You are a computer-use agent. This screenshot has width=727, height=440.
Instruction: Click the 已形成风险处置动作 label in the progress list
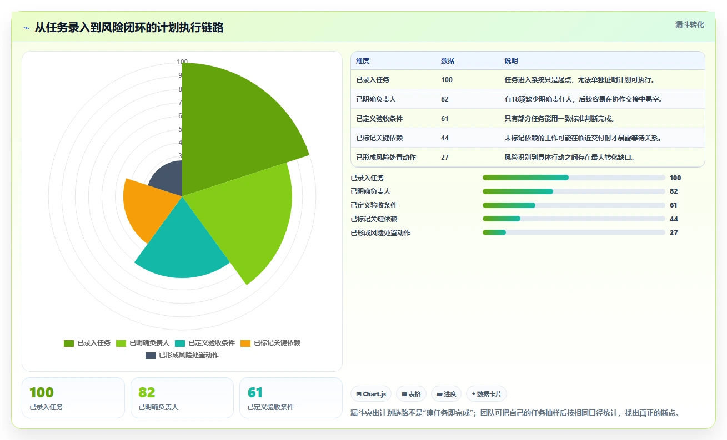(x=380, y=233)
